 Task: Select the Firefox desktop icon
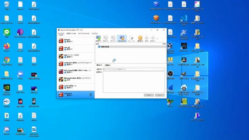click(7, 47)
